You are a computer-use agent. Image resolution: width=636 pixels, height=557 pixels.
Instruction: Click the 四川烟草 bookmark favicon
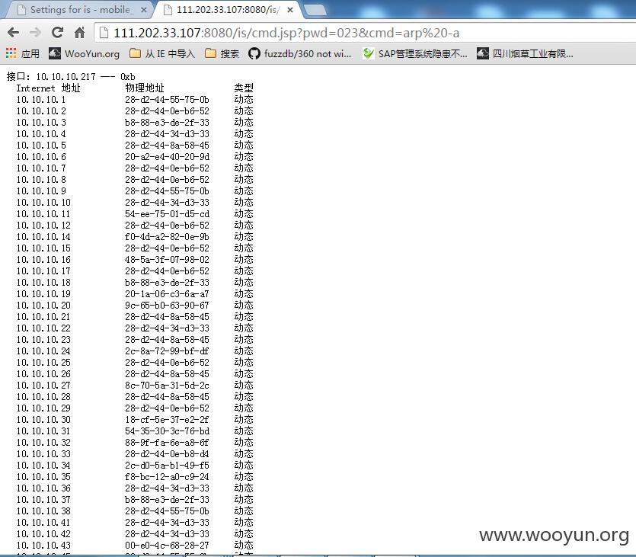(x=483, y=53)
